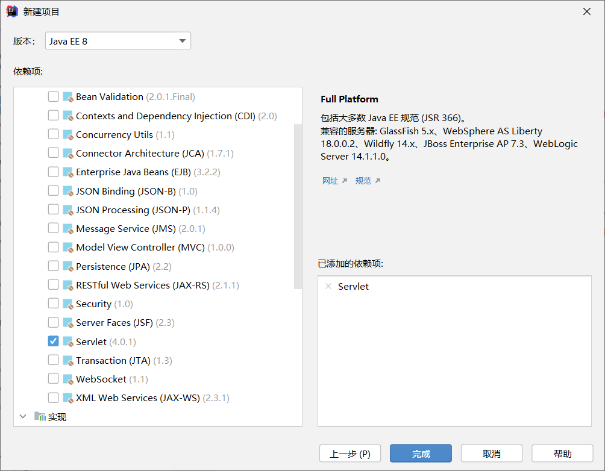Select the Persistence (JPA) row text
The height and width of the screenshot is (471, 605).
124,267
